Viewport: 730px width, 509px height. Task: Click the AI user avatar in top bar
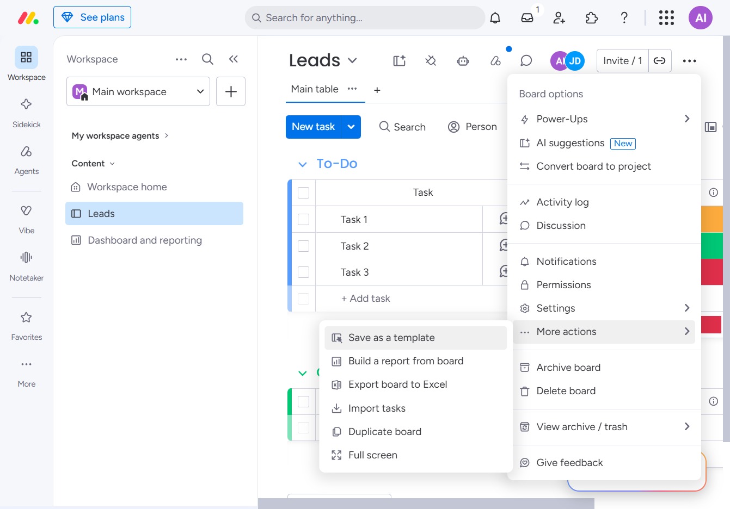point(701,18)
